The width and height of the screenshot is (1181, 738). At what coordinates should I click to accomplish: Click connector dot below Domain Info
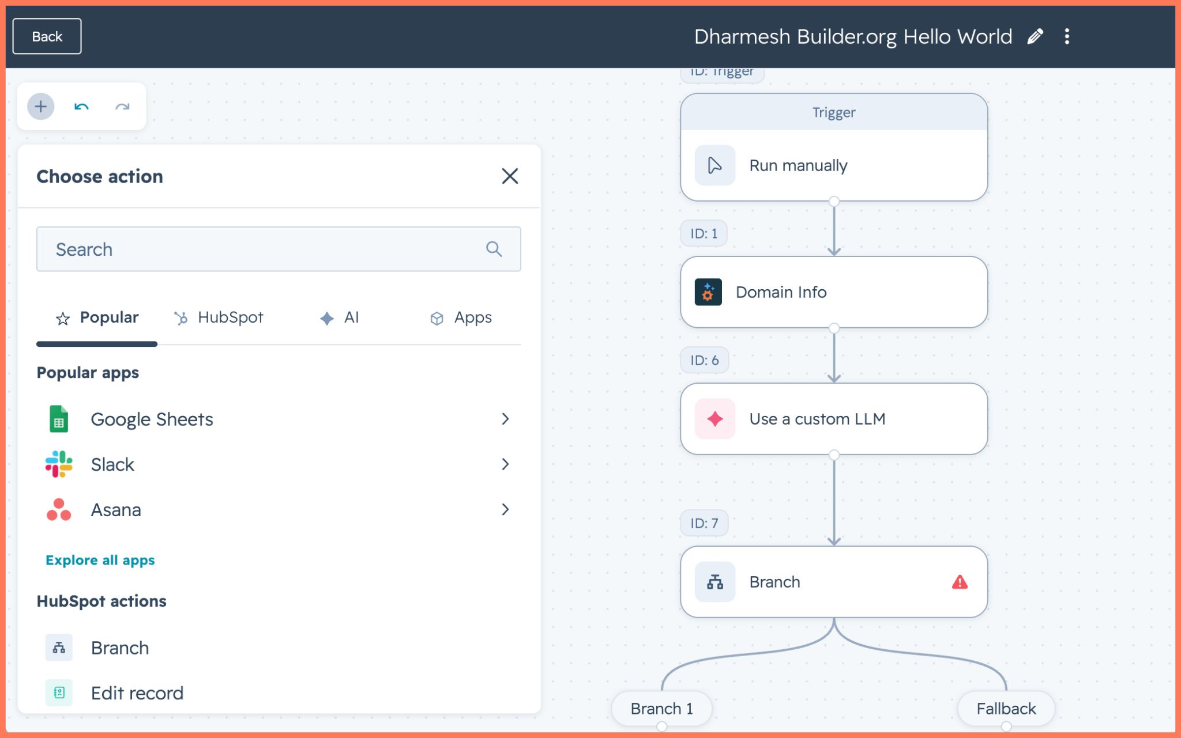coord(834,328)
